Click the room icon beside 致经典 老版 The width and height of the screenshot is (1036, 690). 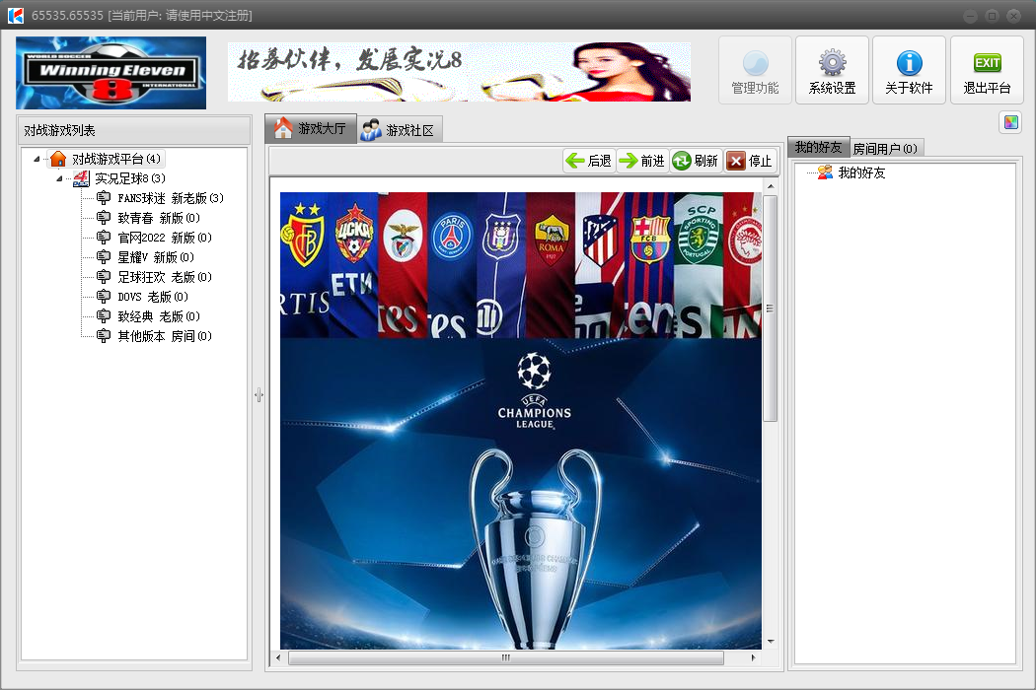[x=104, y=317]
